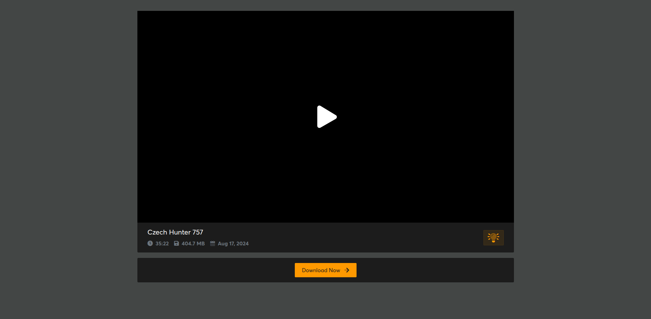Screen dimensions: 651x319
Task: Play the video with the center play button
Action: point(327,117)
